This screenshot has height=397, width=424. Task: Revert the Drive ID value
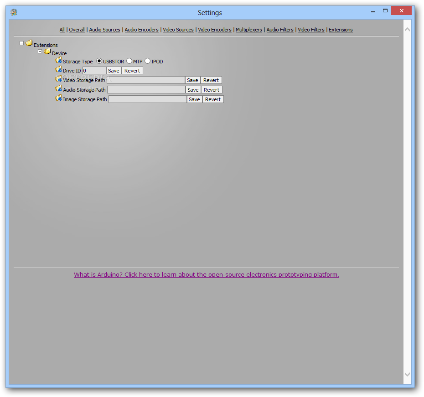pos(132,71)
